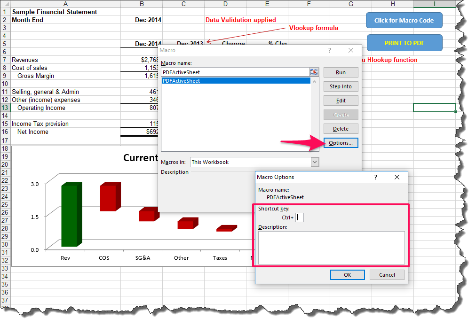Click the help icon in Macro Options dialog

(x=375, y=177)
